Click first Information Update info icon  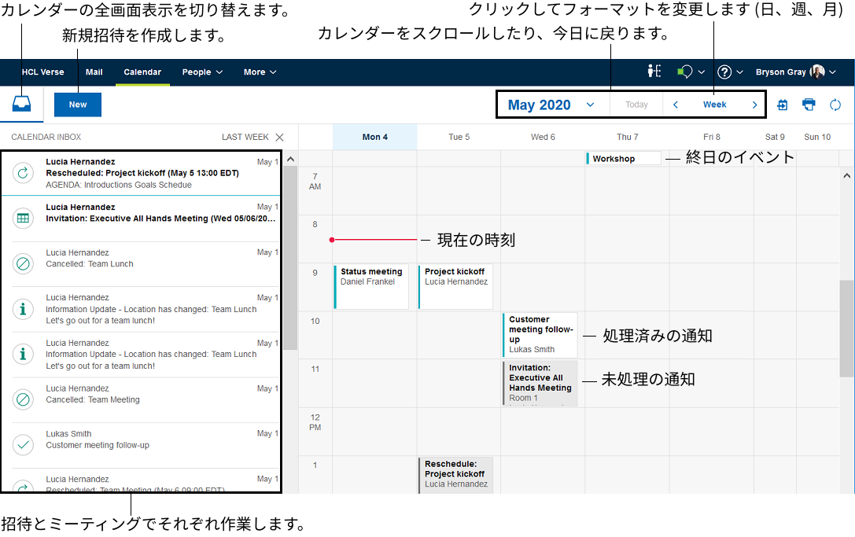click(23, 309)
